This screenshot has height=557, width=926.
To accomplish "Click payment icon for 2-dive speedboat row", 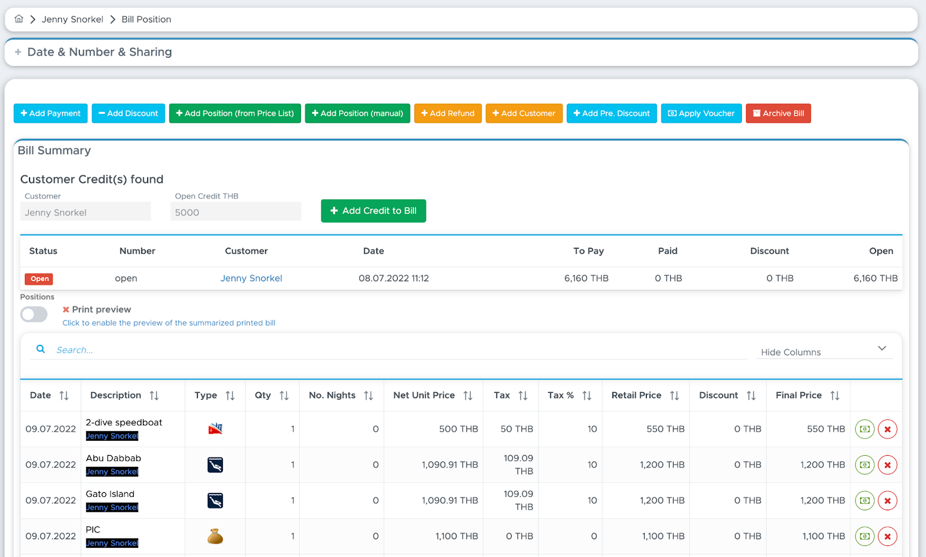I will click(x=865, y=429).
